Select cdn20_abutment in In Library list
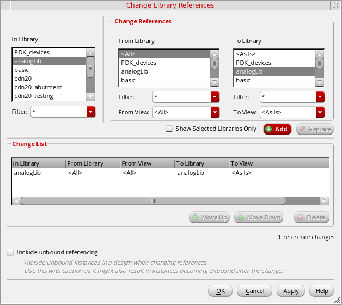The image size is (342, 305). (38, 87)
